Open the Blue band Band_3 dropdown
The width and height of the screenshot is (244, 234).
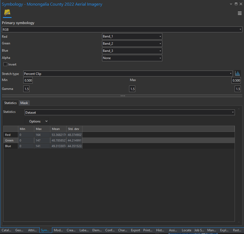point(132,51)
